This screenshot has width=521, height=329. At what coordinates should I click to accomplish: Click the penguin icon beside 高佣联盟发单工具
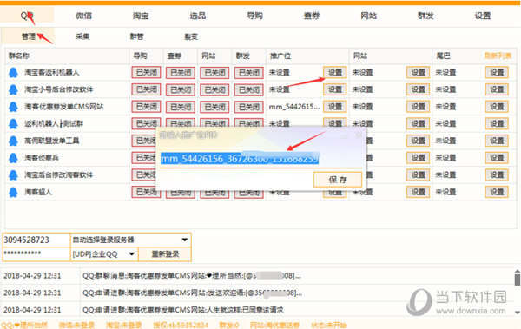point(13,141)
